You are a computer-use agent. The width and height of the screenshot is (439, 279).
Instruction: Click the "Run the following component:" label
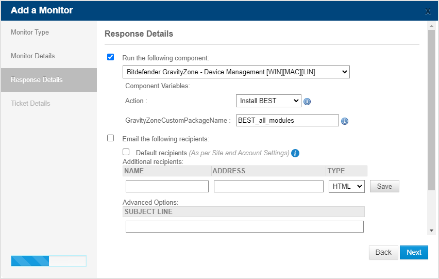(x=165, y=58)
